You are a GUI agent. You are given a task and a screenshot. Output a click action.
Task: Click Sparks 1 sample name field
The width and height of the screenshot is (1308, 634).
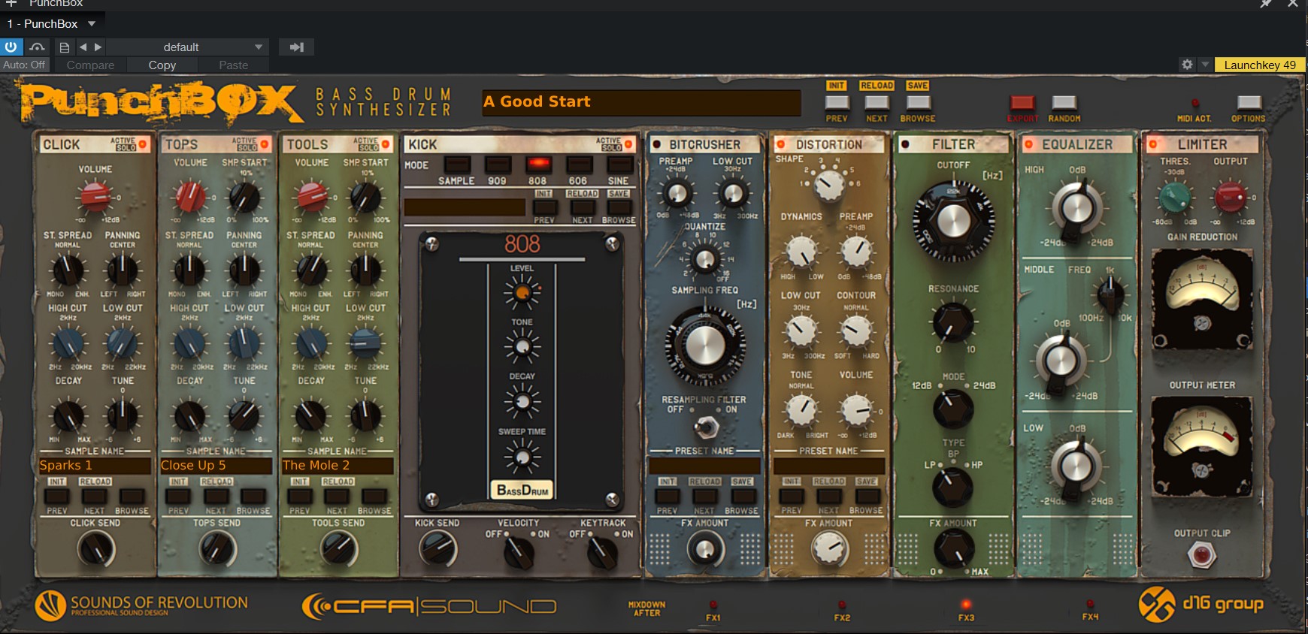click(x=95, y=466)
